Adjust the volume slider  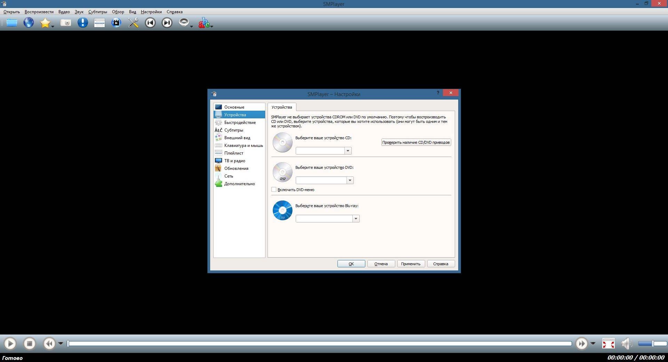(x=652, y=344)
